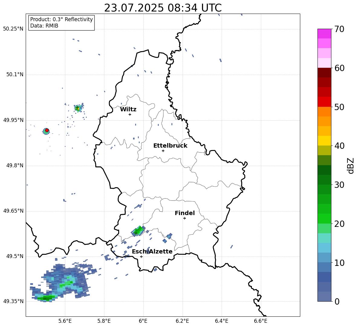Click the 50.25°N latitude label
358x327 pixels.
pos(13,29)
